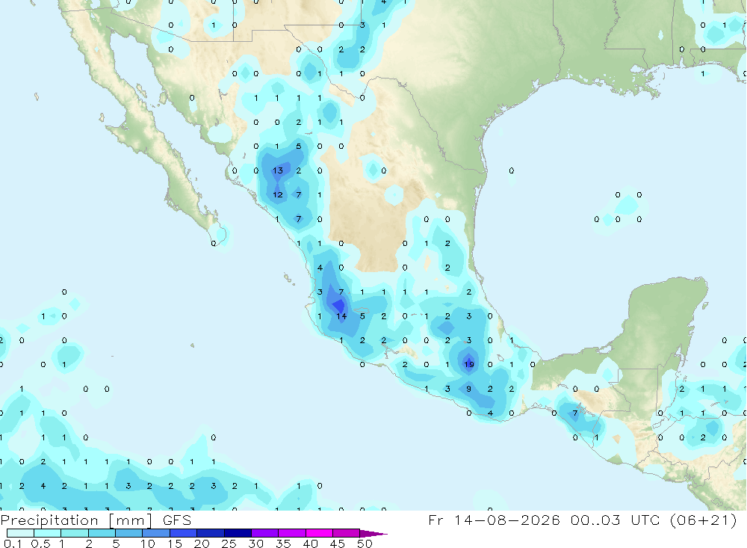
Task: Click the legend tick label 25
Action: 229,544
